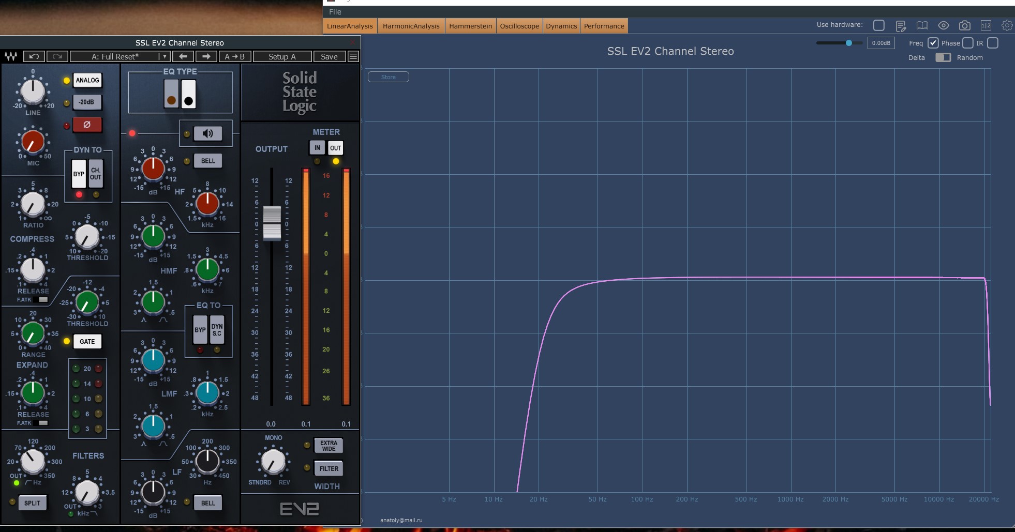Viewport: 1015px width, 532px height.
Task: Click the Store button on the graph
Action: coord(389,77)
